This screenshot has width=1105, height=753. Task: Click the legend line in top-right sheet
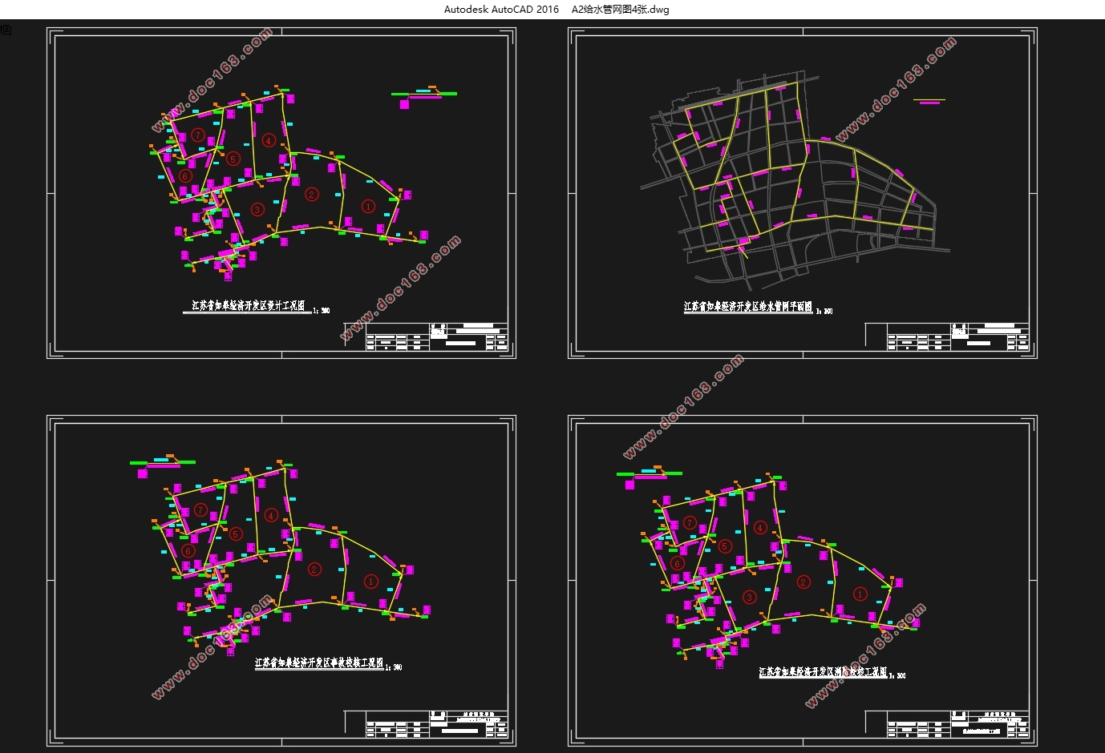[x=929, y=101]
